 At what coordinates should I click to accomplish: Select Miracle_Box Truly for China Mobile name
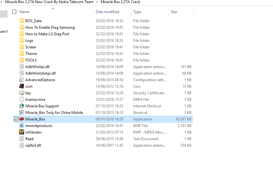[x=54, y=113]
